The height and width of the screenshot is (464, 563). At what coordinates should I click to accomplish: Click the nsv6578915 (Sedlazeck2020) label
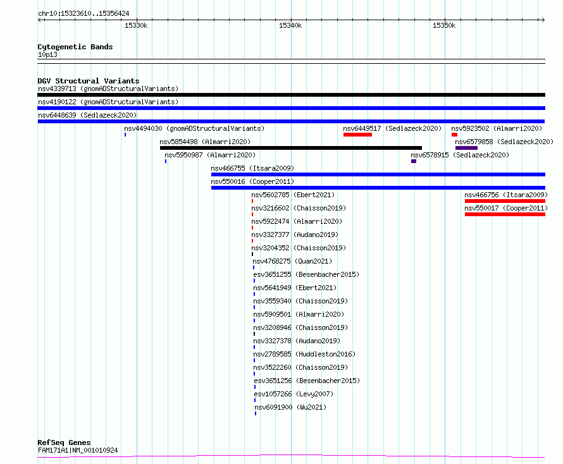(460, 155)
